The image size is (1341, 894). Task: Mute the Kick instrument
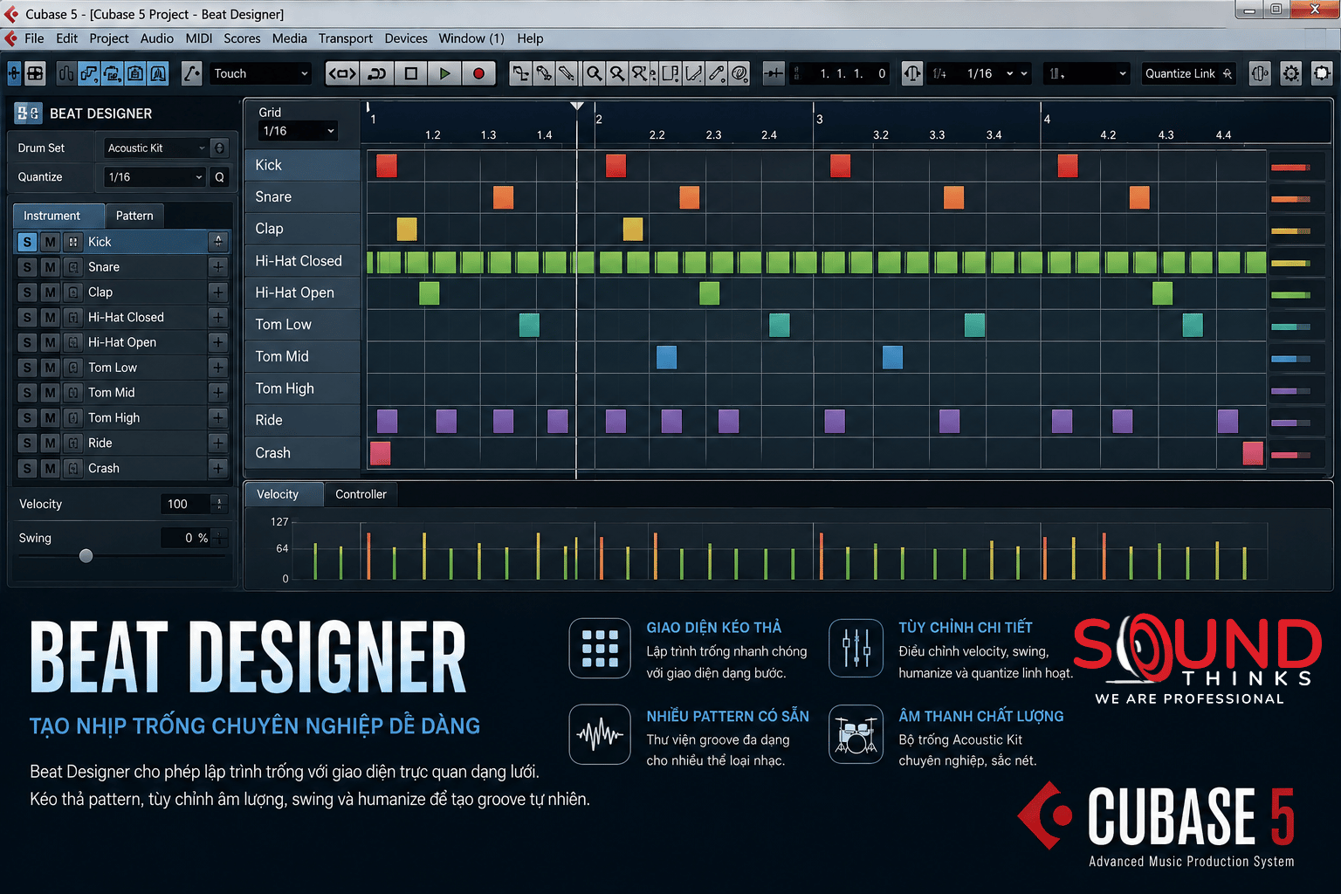[x=51, y=242]
